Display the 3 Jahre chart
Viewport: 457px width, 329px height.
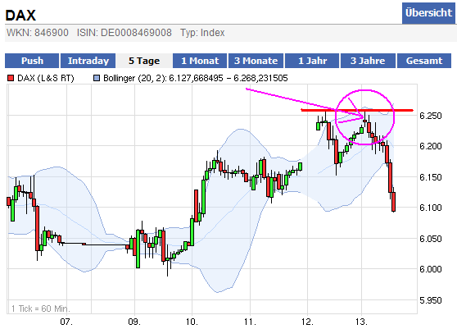(368, 61)
